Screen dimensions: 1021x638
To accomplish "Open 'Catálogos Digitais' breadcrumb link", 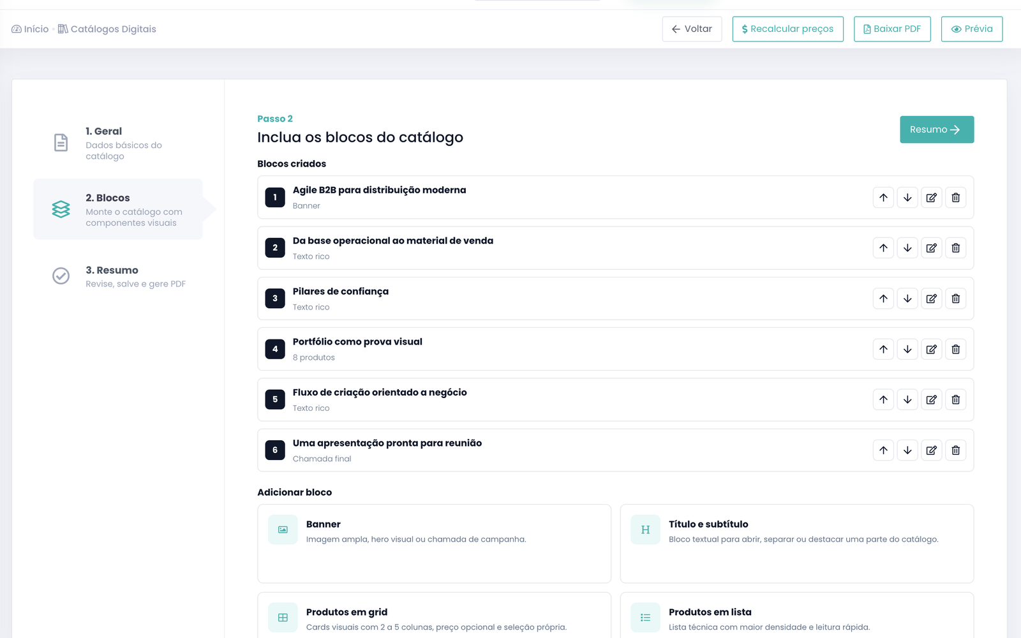I will [107, 29].
